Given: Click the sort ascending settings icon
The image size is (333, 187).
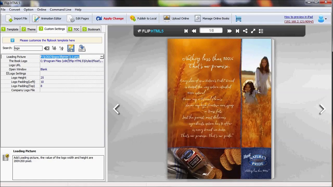Looking at the screenshot, I should pyautogui.click(x=61, y=48).
